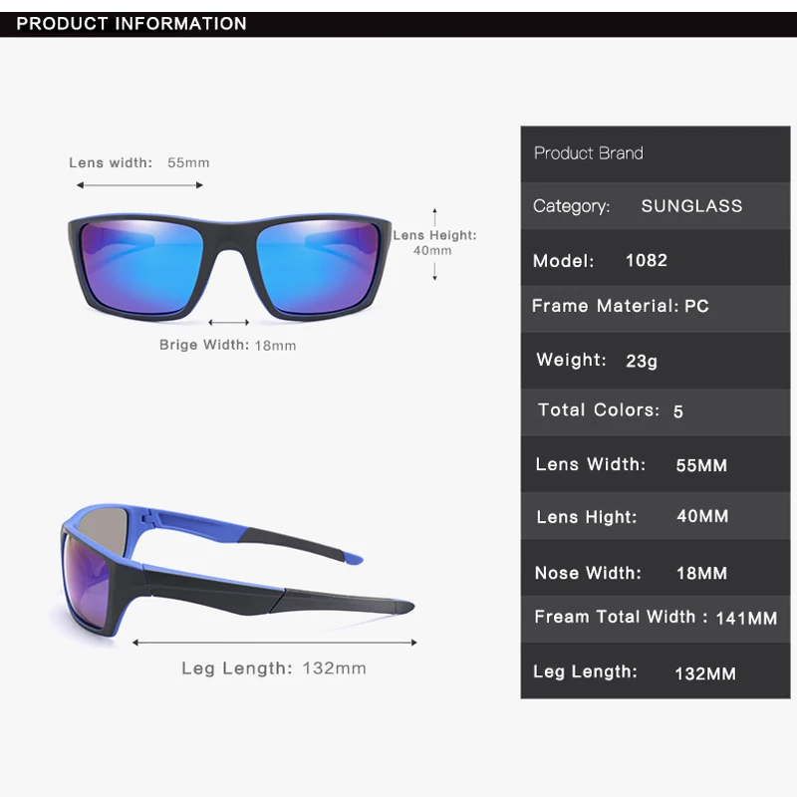
Task: Click the front view sunglasses image
Action: point(229,267)
